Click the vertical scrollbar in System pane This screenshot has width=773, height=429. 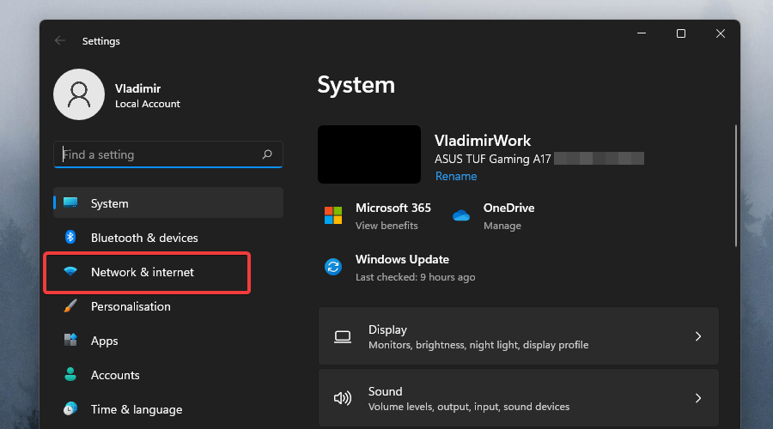(x=735, y=184)
